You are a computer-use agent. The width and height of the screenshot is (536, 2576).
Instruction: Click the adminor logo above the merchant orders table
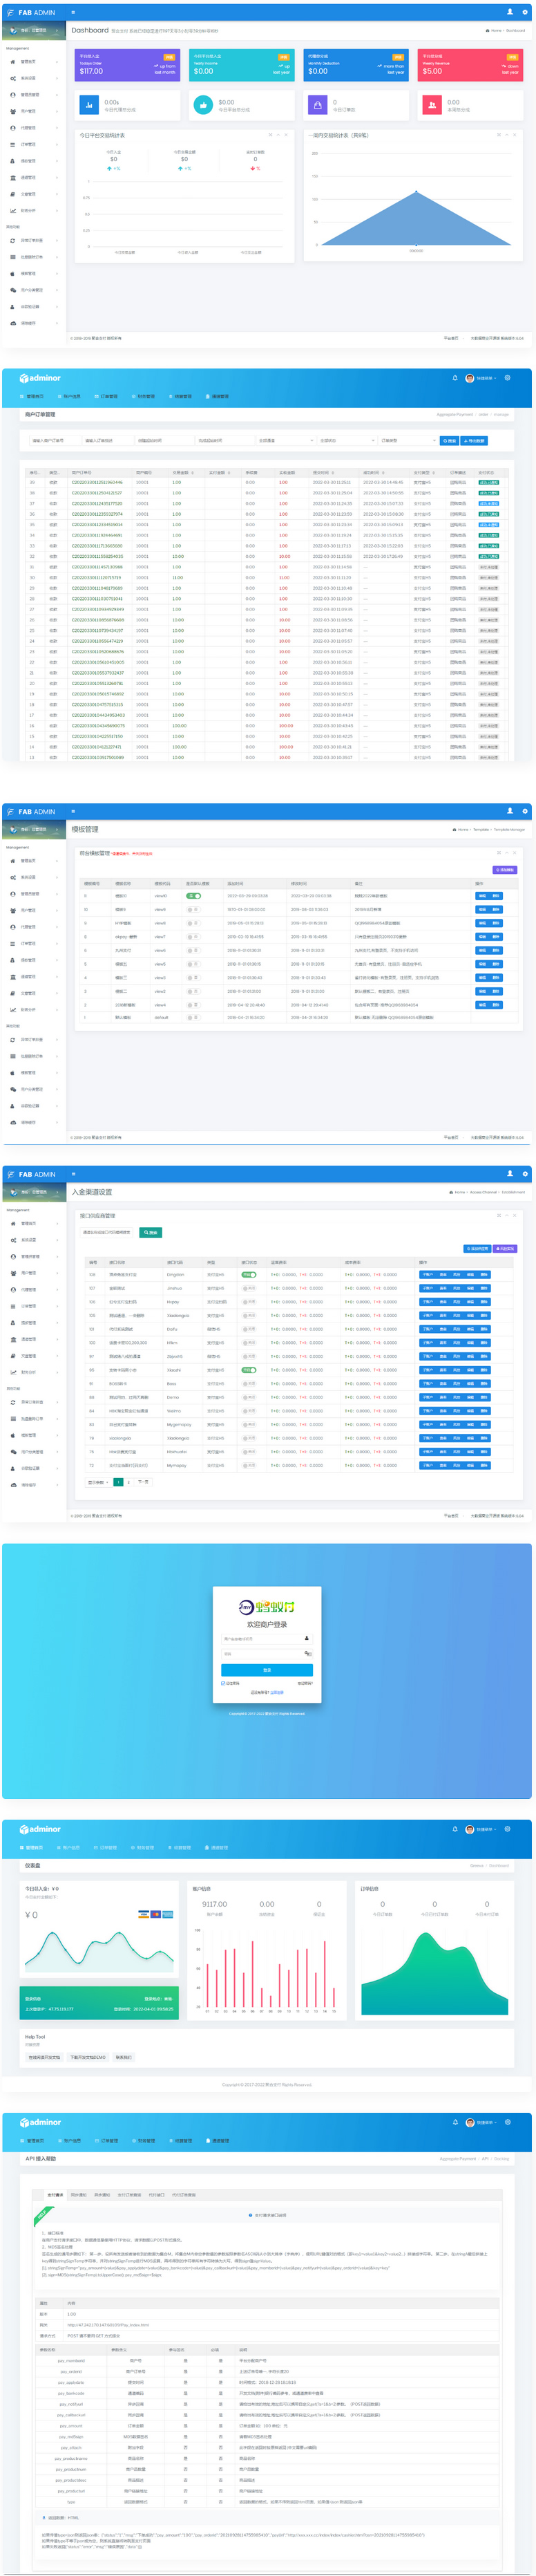coord(40,378)
